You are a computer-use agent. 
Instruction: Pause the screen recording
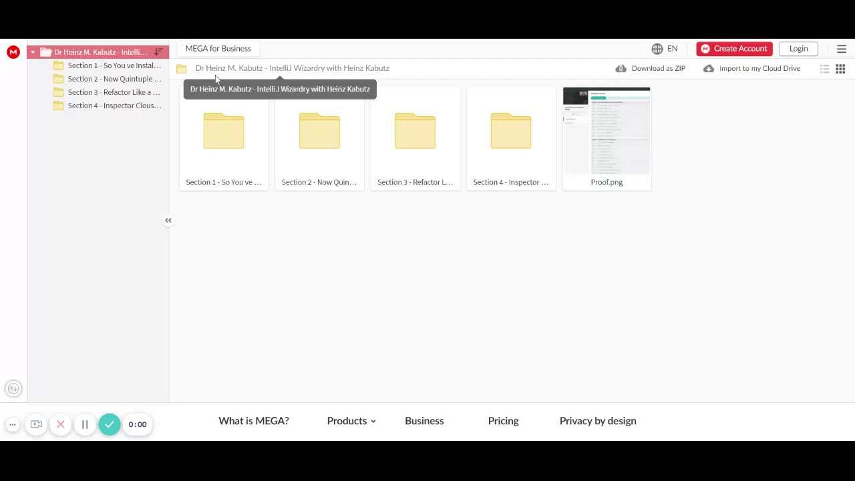(85, 424)
